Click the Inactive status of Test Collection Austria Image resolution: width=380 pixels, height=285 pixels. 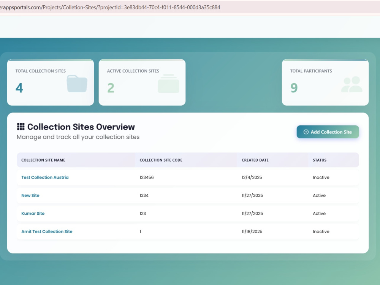321,177
